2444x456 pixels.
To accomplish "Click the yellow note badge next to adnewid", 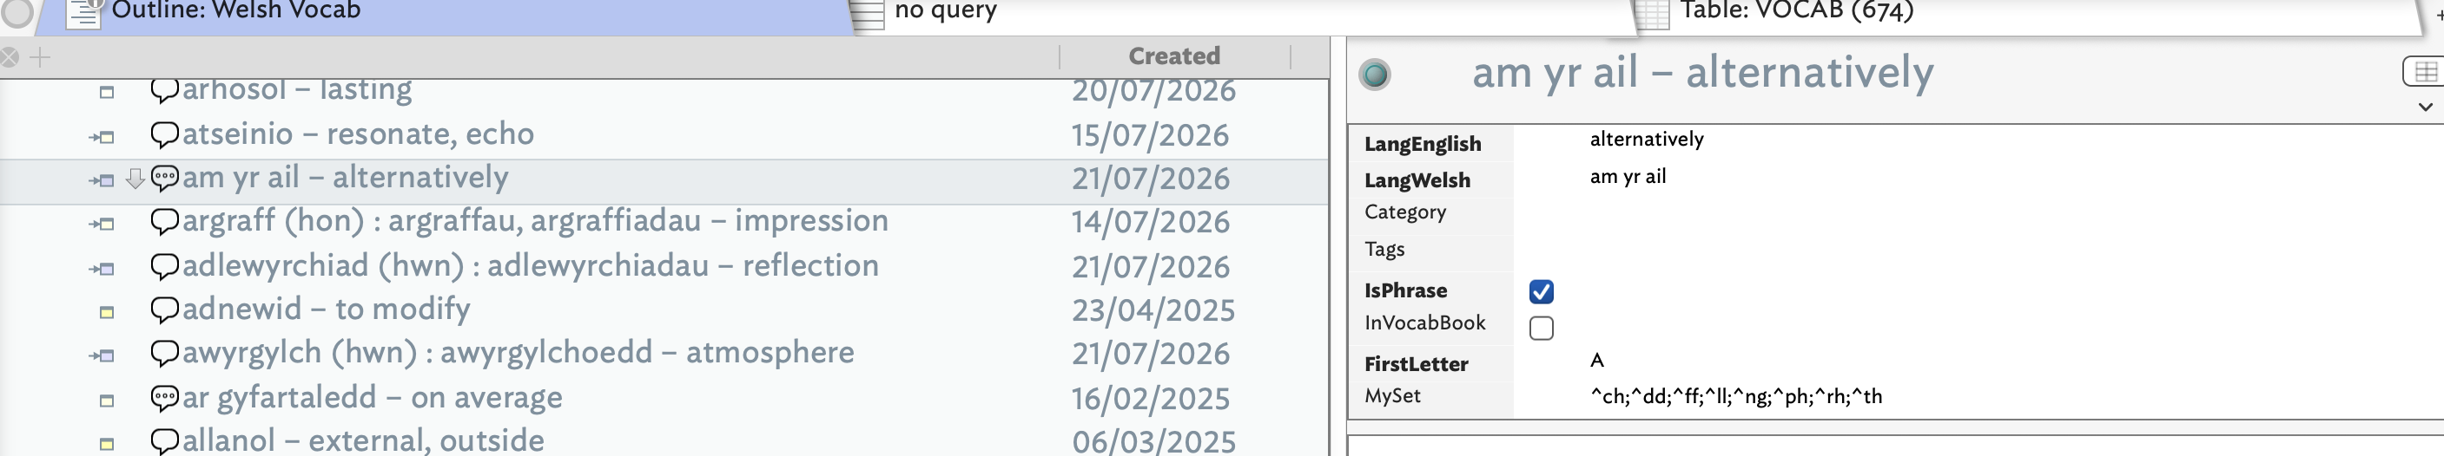I will pos(107,311).
